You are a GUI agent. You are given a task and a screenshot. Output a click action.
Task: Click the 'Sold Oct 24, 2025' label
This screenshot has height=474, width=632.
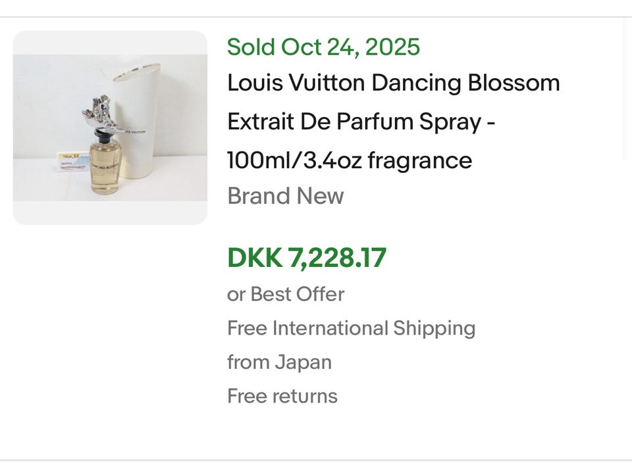click(323, 47)
